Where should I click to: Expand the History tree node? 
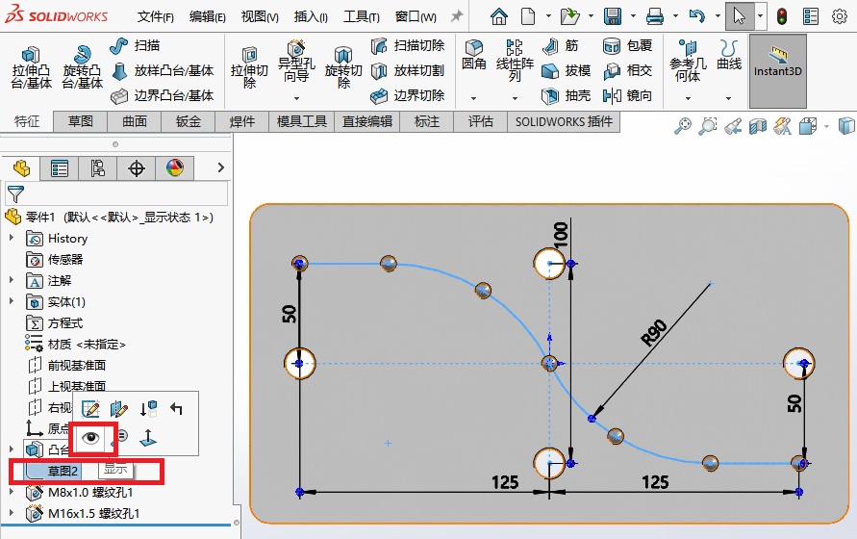coord(12,239)
